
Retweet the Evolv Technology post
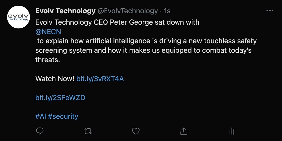point(88,131)
